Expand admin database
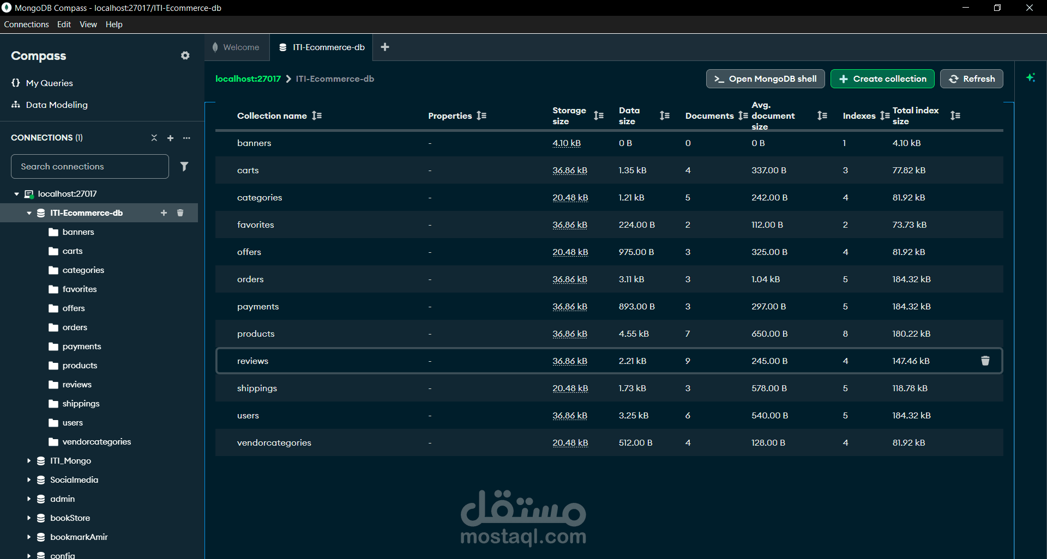The height and width of the screenshot is (559, 1047). pyautogui.click(x=29, y=499)
